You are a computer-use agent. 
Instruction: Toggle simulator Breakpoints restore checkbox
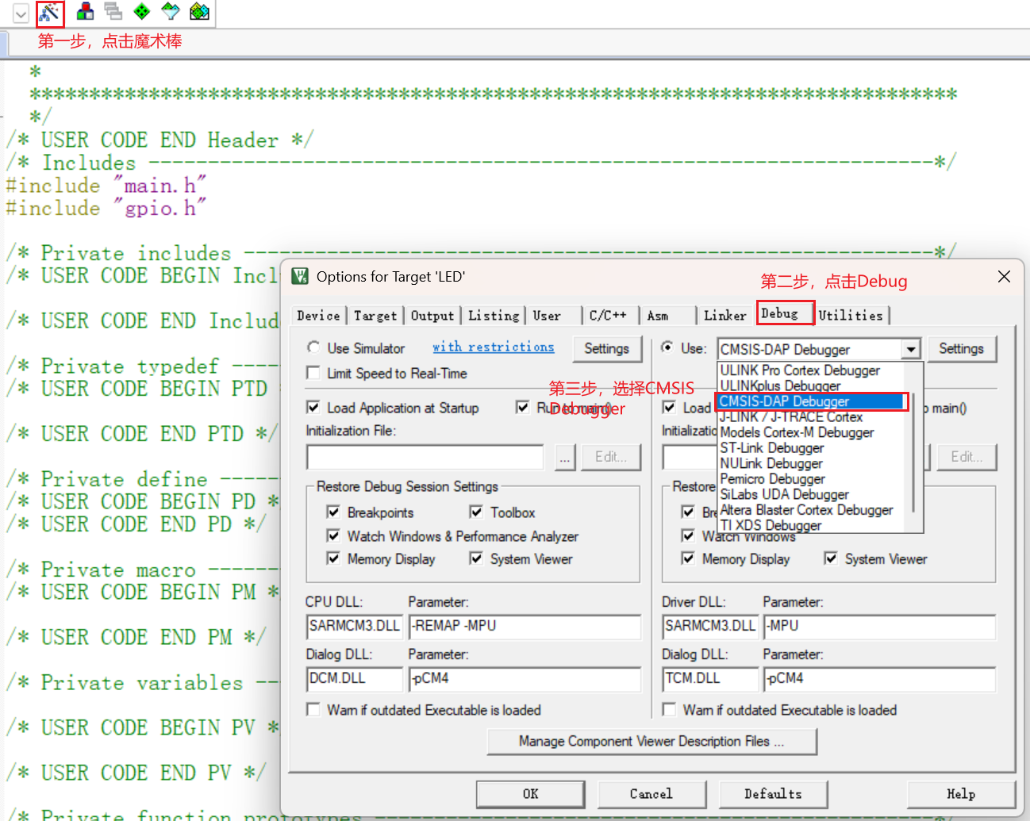334,512
